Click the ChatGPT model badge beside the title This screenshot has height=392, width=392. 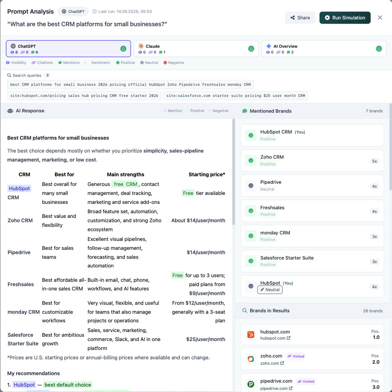[x=73, y=11]
